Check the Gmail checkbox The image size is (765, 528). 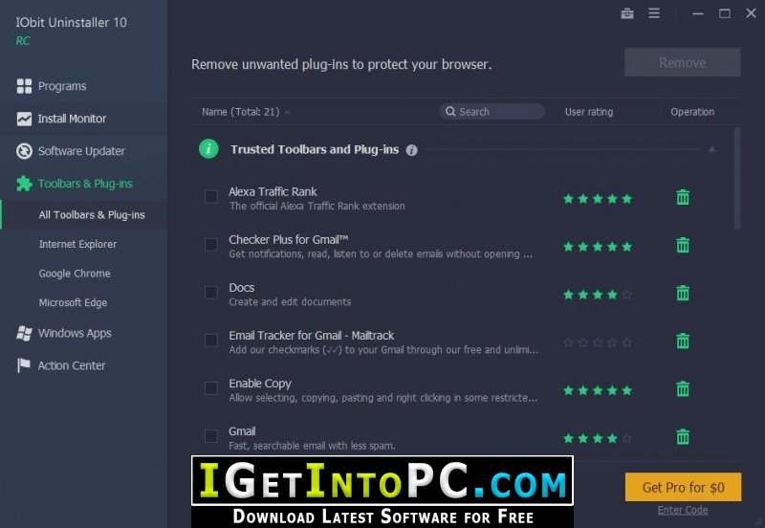pos(210,436)
